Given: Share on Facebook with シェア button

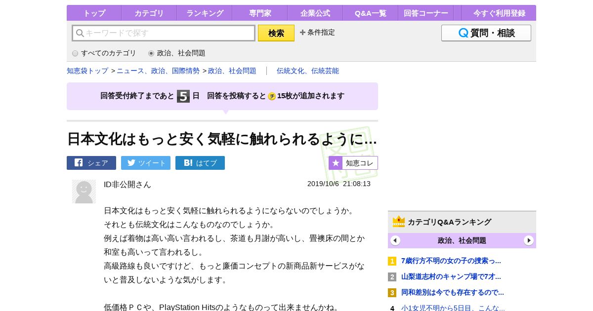Looking at the screenshot, I should pos(91,163).
